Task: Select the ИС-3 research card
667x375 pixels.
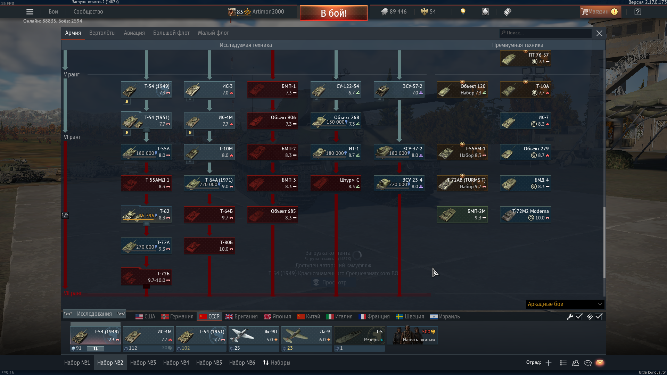Action: [209, 90]
